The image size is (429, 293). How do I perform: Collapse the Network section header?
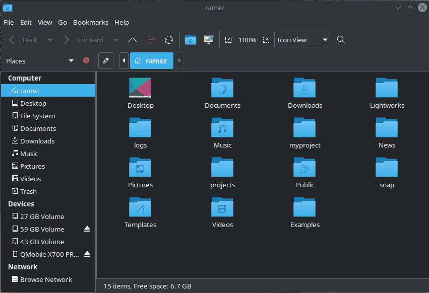click(23, 267)
